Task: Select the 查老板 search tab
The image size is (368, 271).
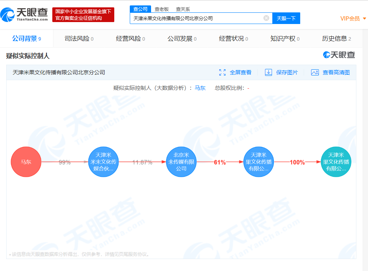Action: point(162,9)
